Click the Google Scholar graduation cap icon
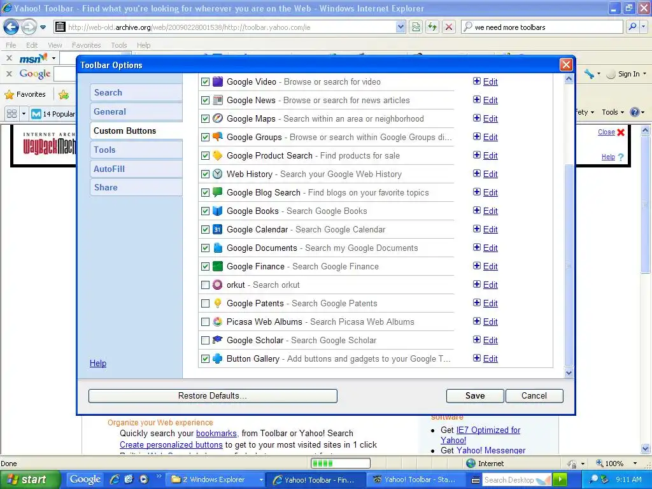Screen dimensions: 652x489 [x=218, y=340]
